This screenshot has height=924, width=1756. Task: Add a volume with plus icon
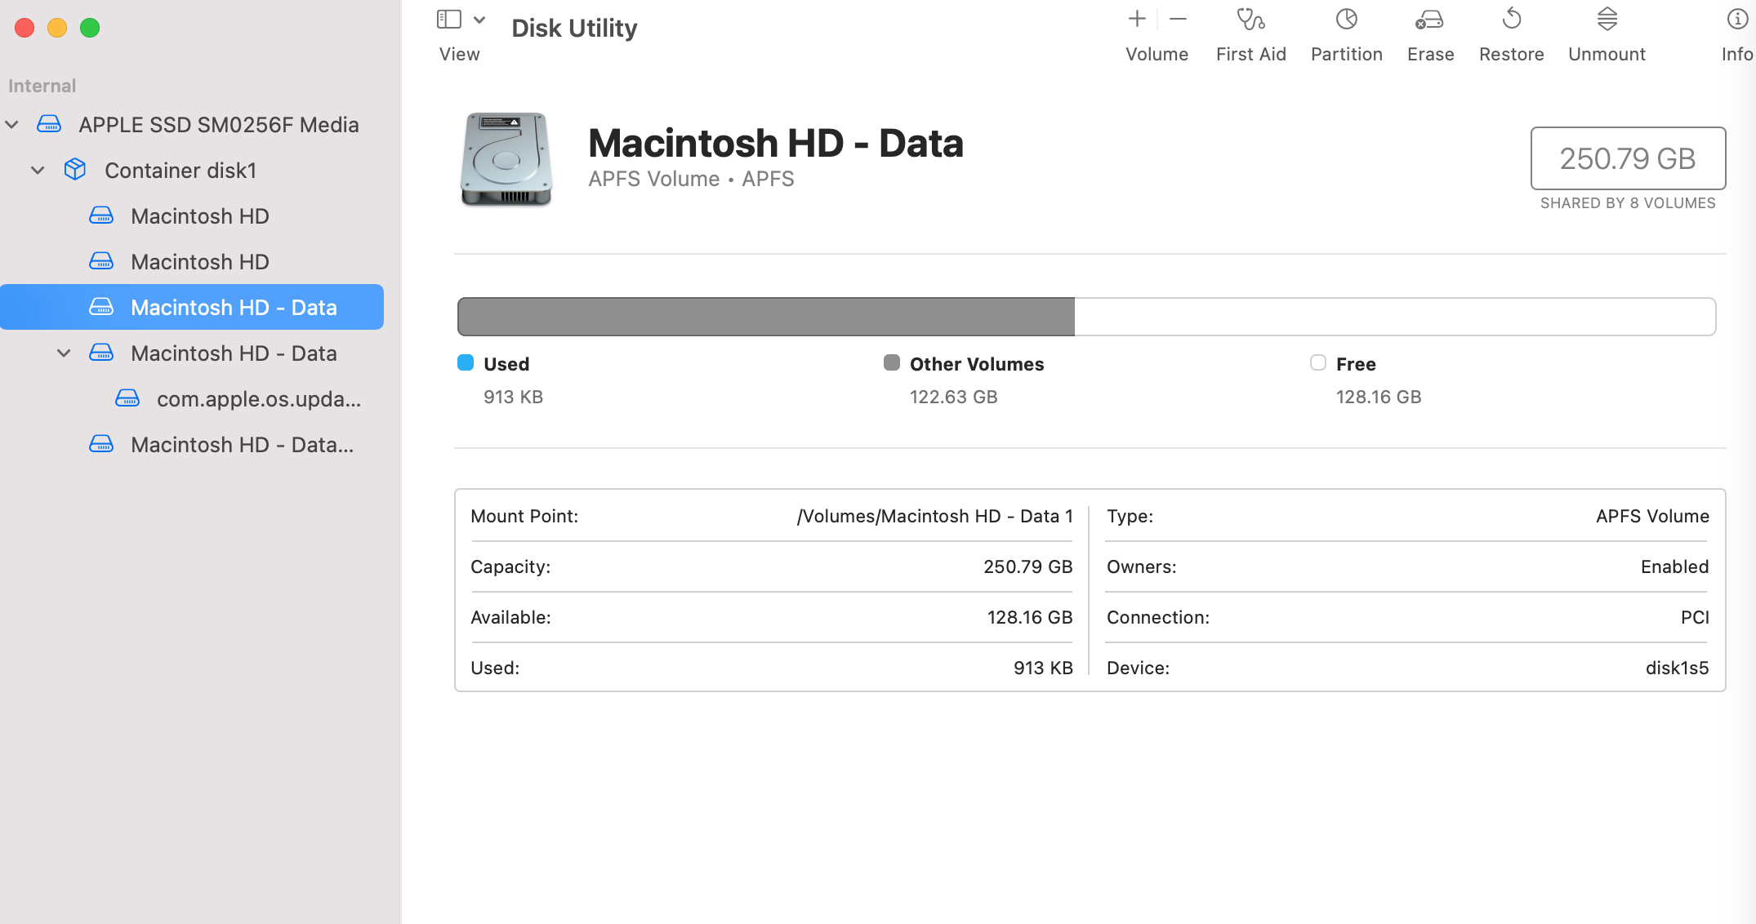point(1137,20)
